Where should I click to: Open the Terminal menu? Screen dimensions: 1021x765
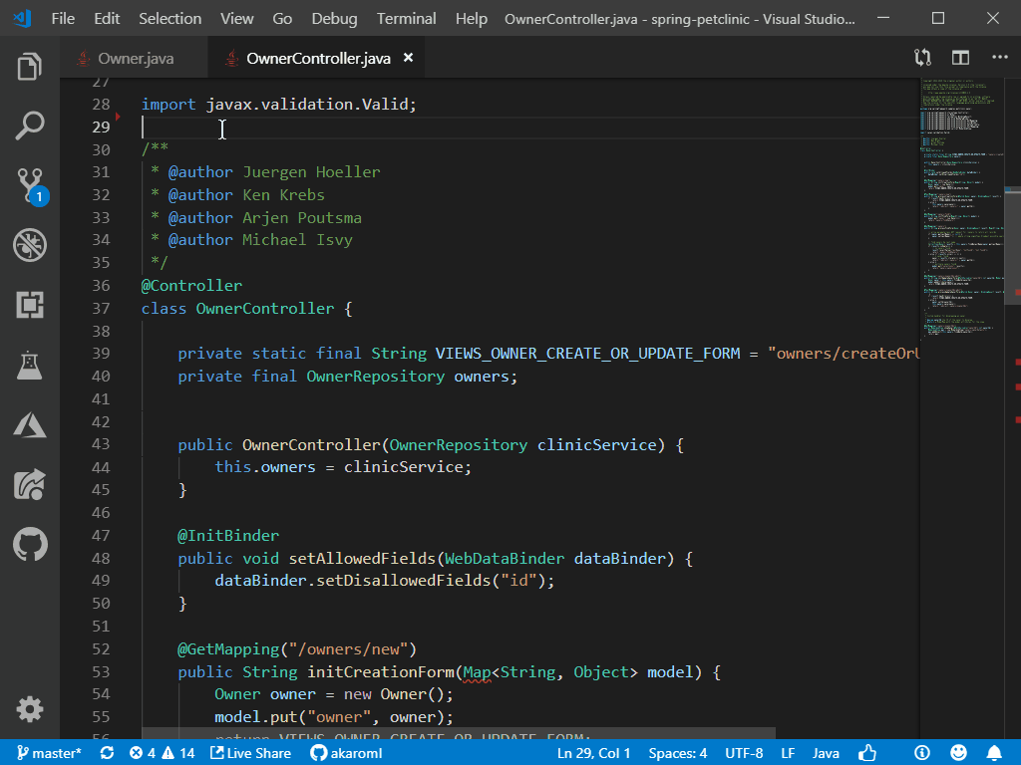[x=405, y=18]
